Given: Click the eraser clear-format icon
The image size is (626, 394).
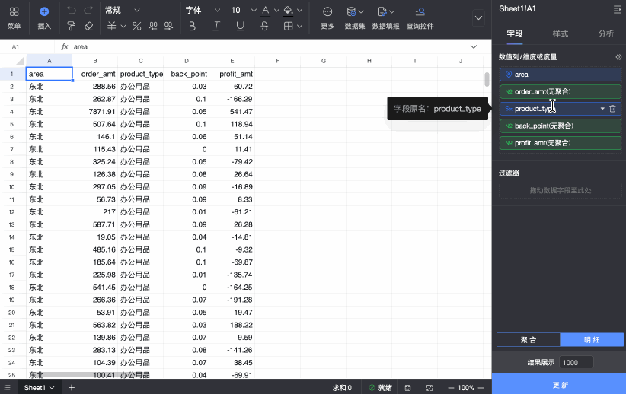Looking at the screenshot, I should click(88, 26).
